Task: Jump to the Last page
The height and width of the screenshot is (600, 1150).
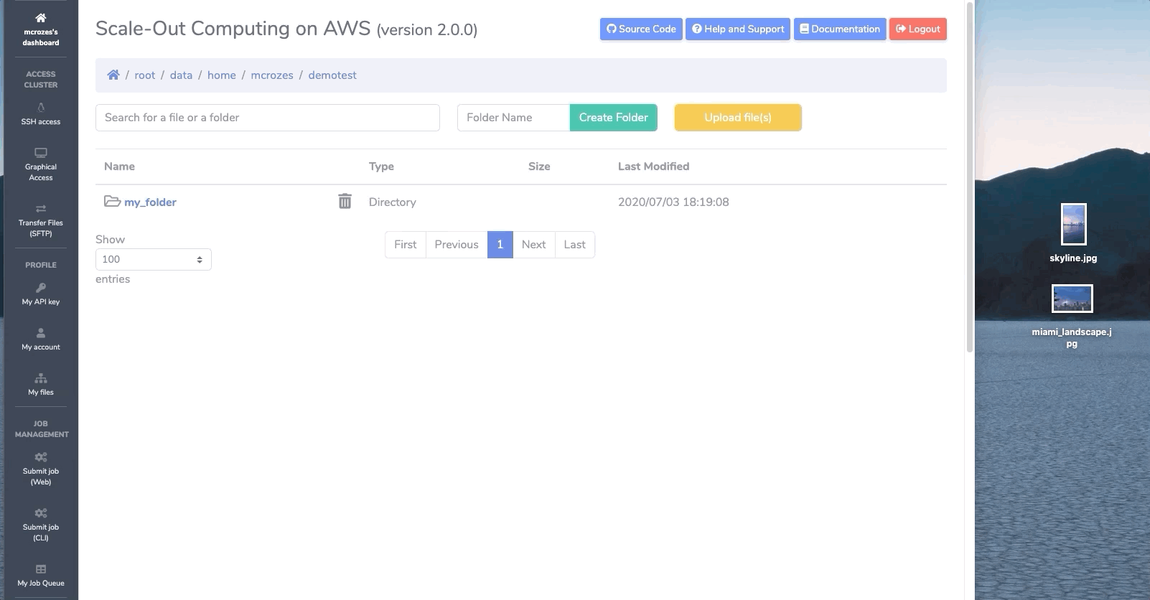Action: [x=574, y=245]
